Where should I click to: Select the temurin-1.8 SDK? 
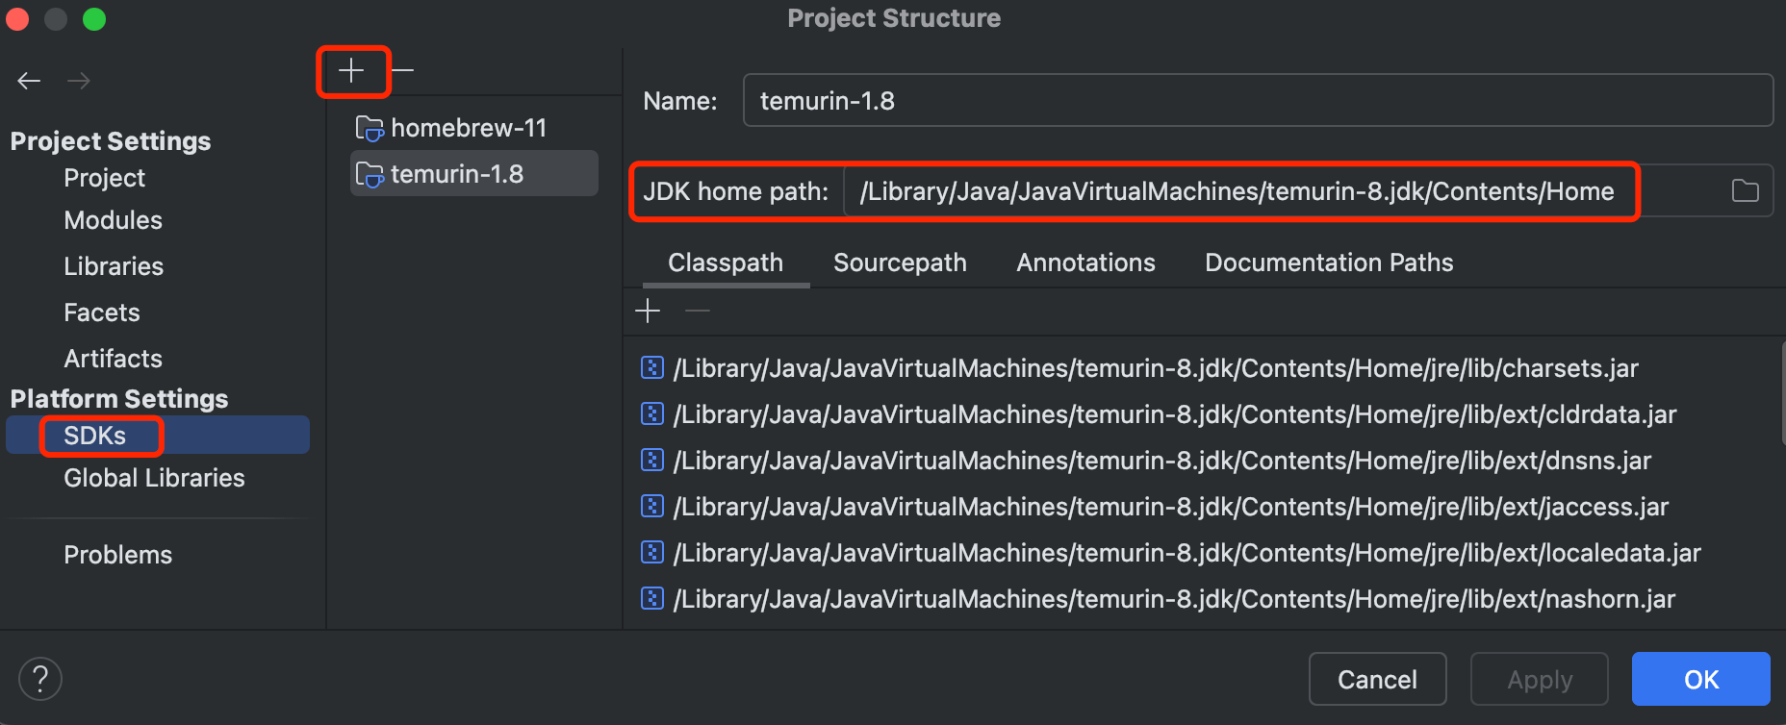point(458,174)
